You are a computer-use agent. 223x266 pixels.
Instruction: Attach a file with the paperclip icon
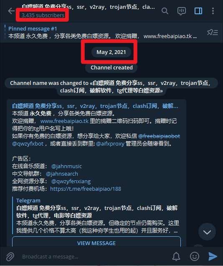point(10,256)
